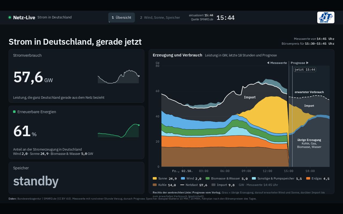Click the 'Fr., 02.10.' date on the time axis
343x214 pixels.
point(182,171)
